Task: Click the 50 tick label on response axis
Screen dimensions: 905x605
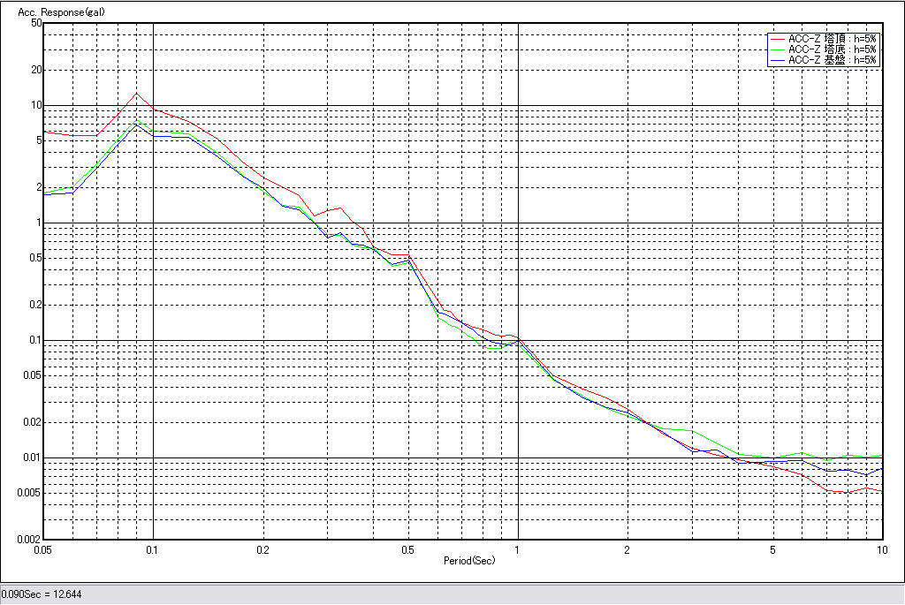Action: click(x=36, y=23)
